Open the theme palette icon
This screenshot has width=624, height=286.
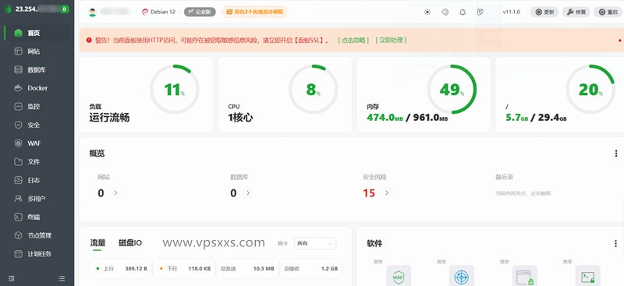pos(445,12)
